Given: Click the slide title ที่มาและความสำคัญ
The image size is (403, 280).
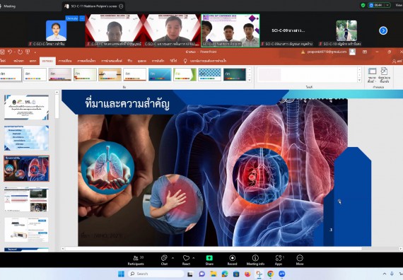Looking at the screenshot, I should click(x=127, y=103).
